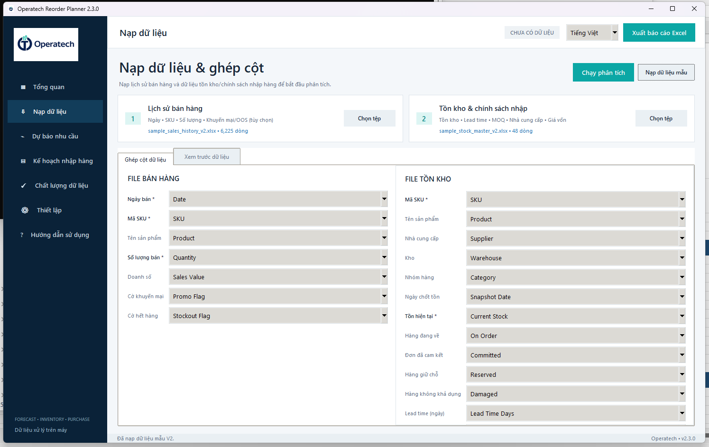709x447 pixels.
Task: Click the Chạy phân tích button
Action: tap(603, 73)
